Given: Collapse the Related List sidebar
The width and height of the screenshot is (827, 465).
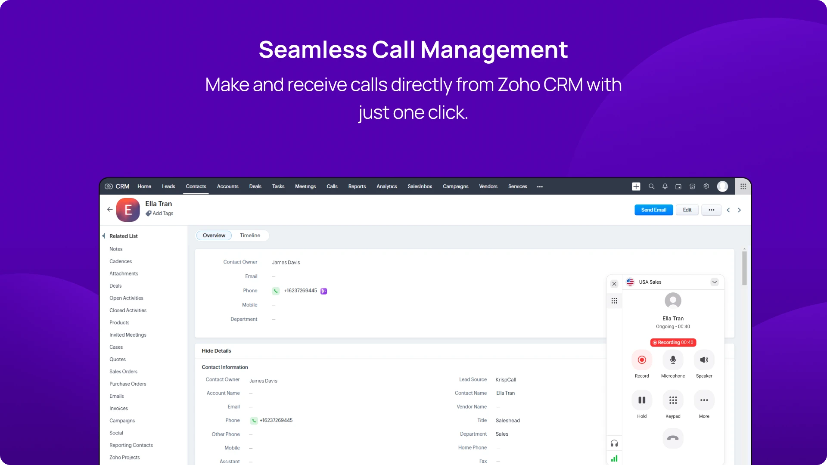Looking at the screenshot, I should (104, 236).
